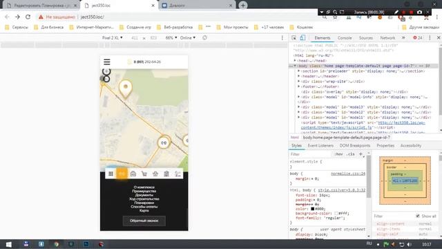Open the DevTools three-dot customize menu
Image resolution: width=442 pixels, height=249 pixels.
(x=430, y=38)
